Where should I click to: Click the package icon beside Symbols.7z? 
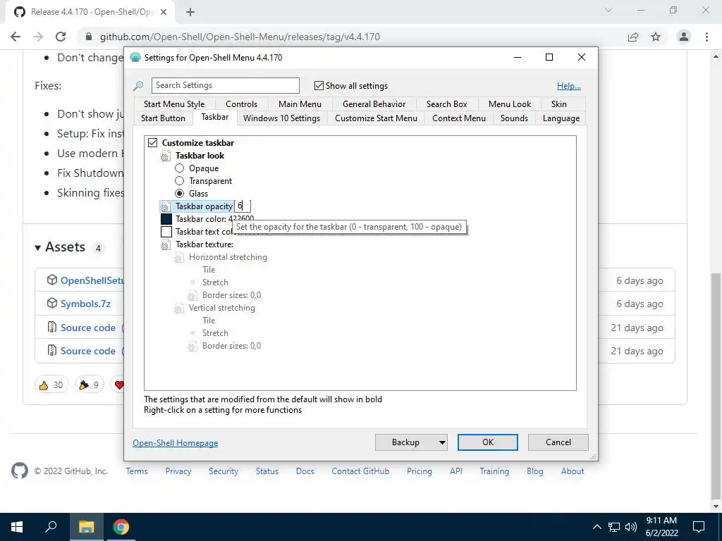pos(52,304)
